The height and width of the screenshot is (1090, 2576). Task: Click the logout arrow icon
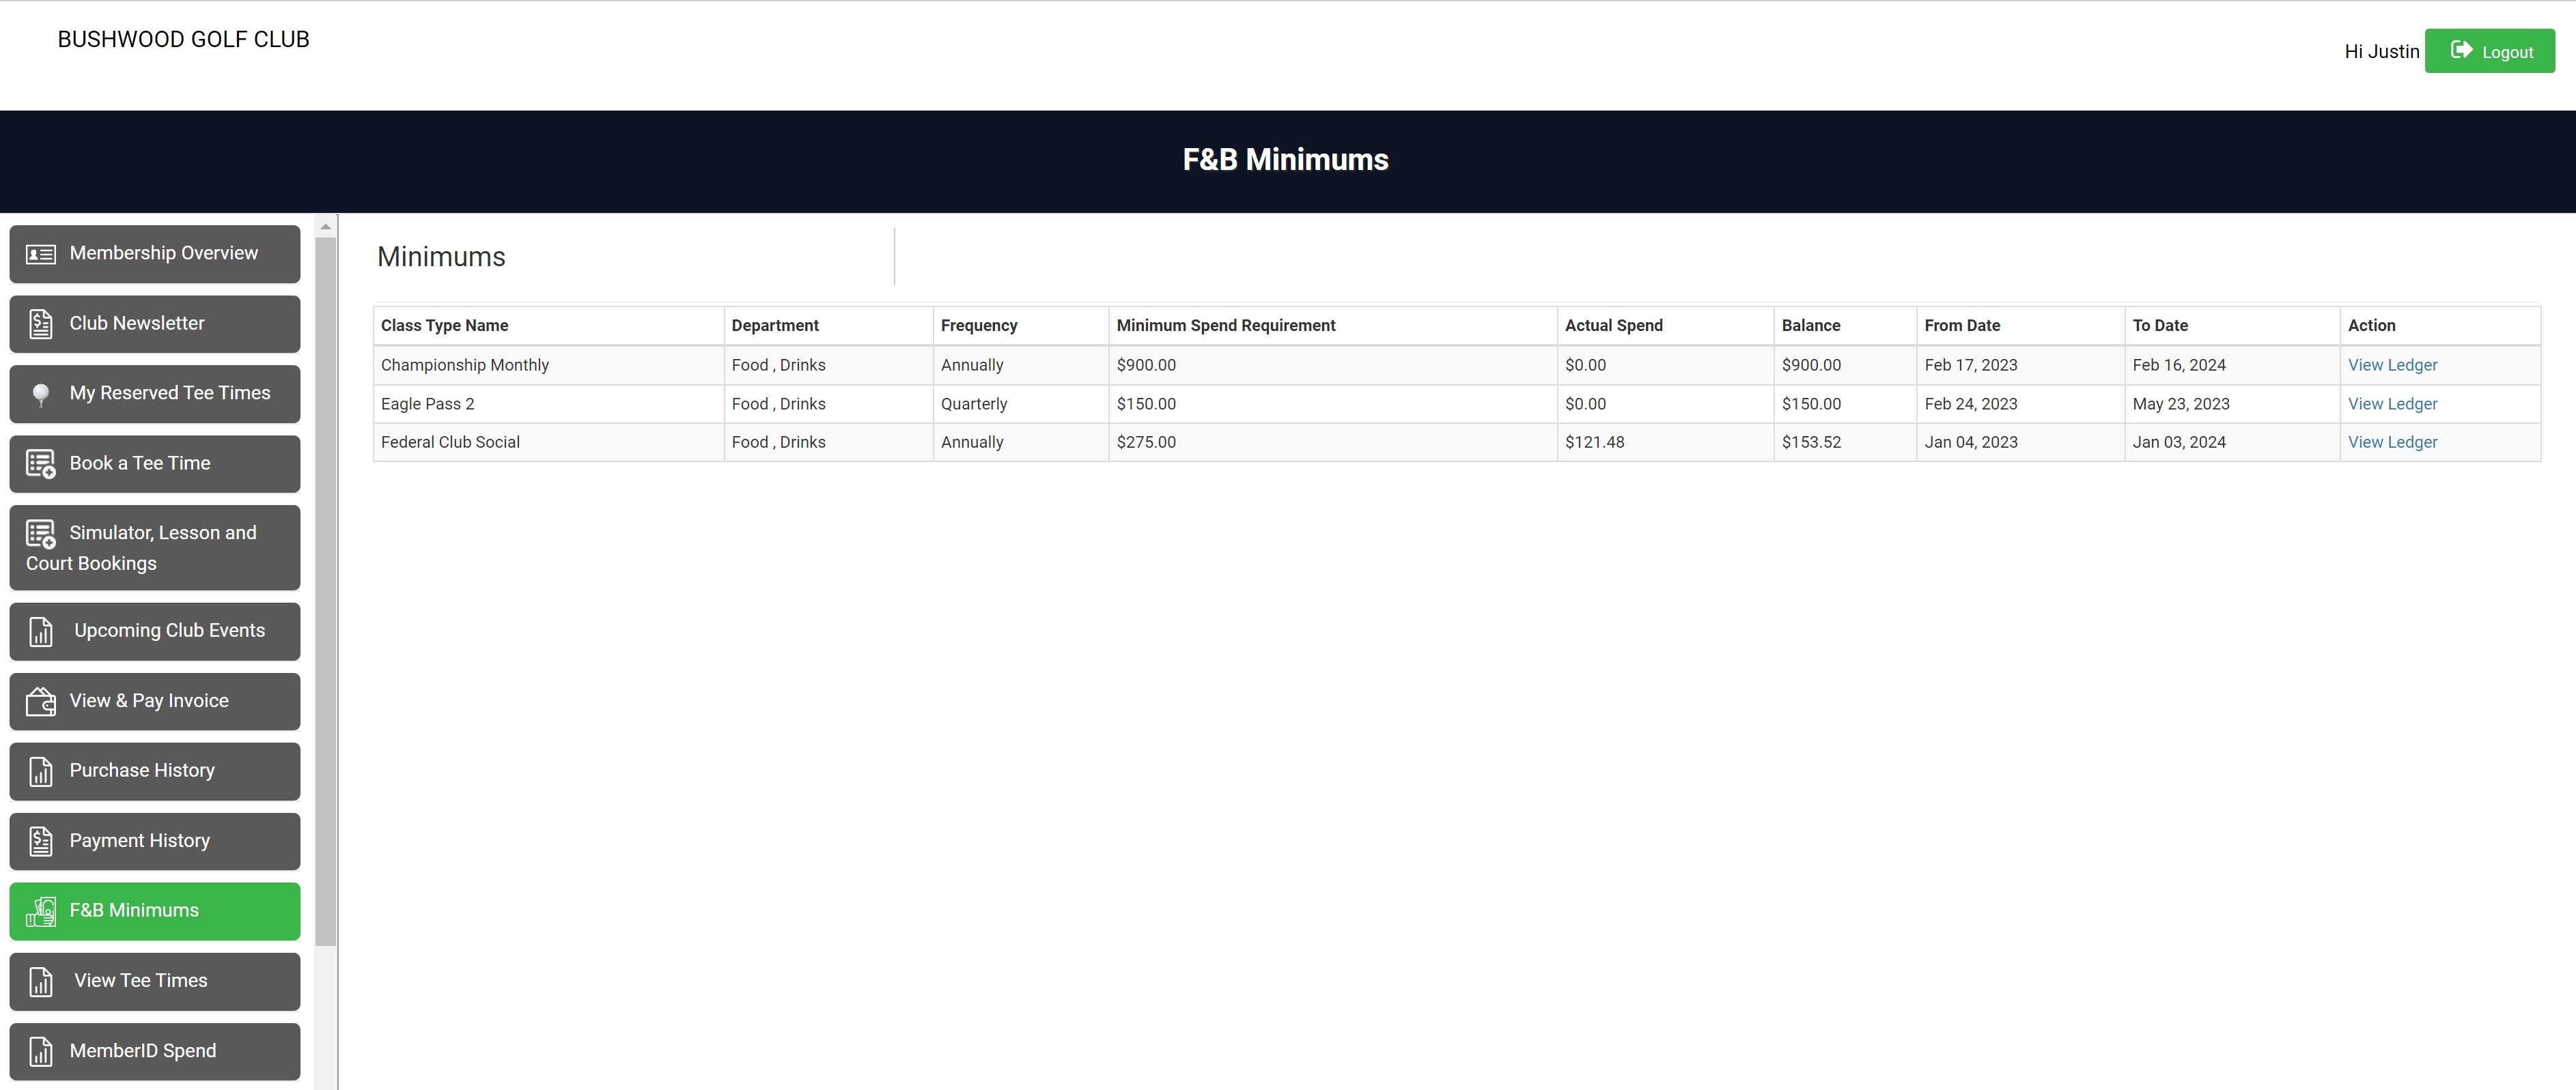[x=2461, y=50]
